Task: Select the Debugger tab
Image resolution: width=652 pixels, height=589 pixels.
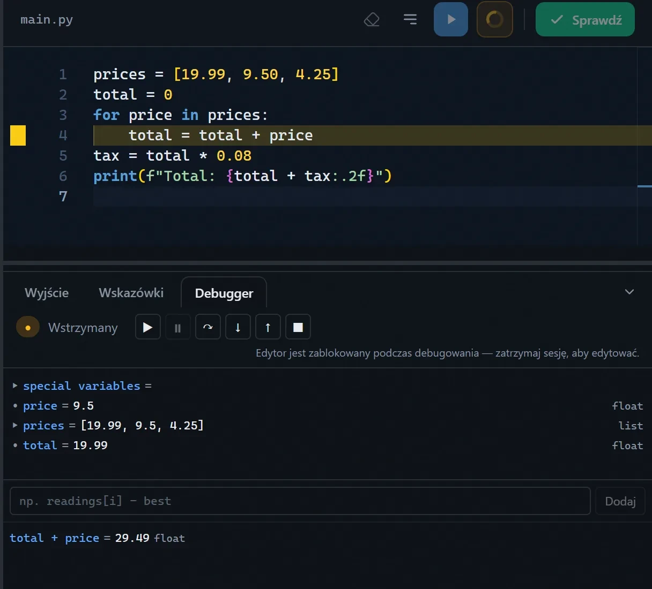Action: pos(224,293)
